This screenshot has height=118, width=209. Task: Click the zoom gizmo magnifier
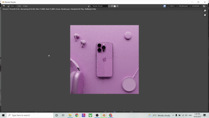coord(205,11)
